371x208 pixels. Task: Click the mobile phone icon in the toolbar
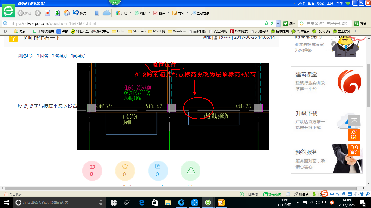click(x=96, y=13)
